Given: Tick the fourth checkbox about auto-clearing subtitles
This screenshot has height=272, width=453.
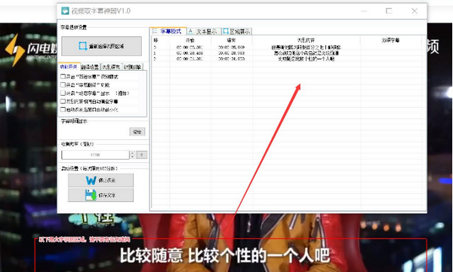Looking at the screenshot, I should pyautogui.click(x=63, y=101).
